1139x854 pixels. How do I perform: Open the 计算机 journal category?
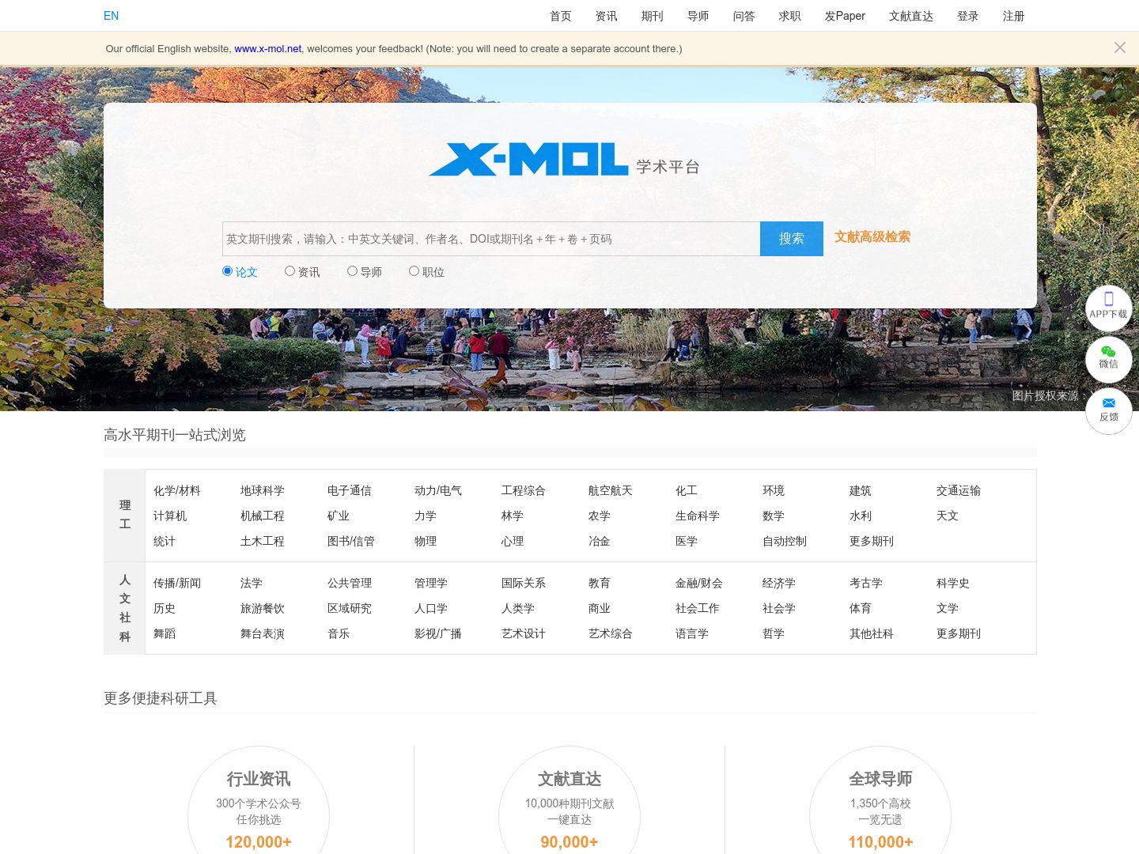tap(170, 516)
